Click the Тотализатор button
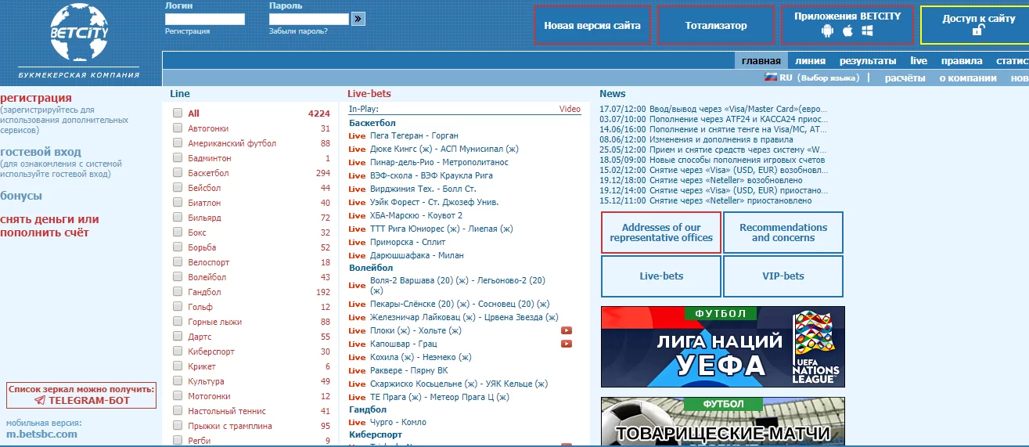The width and height of the screenshot is (1029, 447). pyautogui.click(x=715, y=25)
